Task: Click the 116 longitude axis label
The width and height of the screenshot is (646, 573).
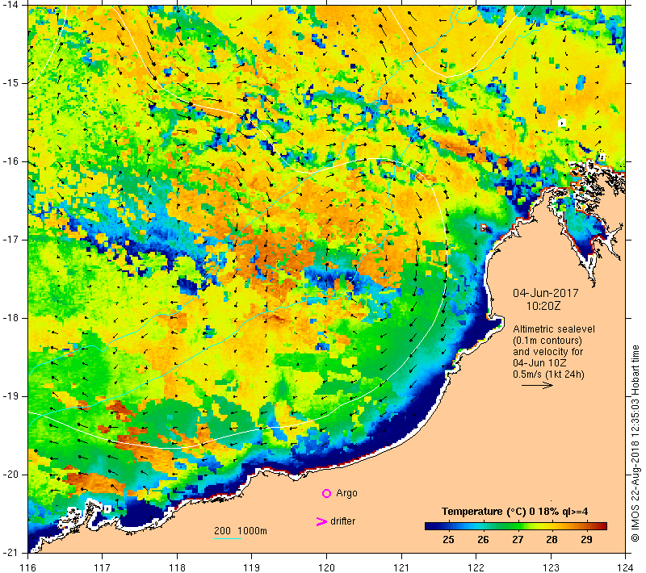Action: click(28, 567)
